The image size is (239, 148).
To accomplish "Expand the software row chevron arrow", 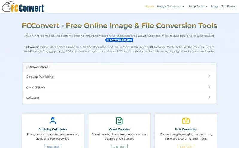I will [x=209, y=97].
